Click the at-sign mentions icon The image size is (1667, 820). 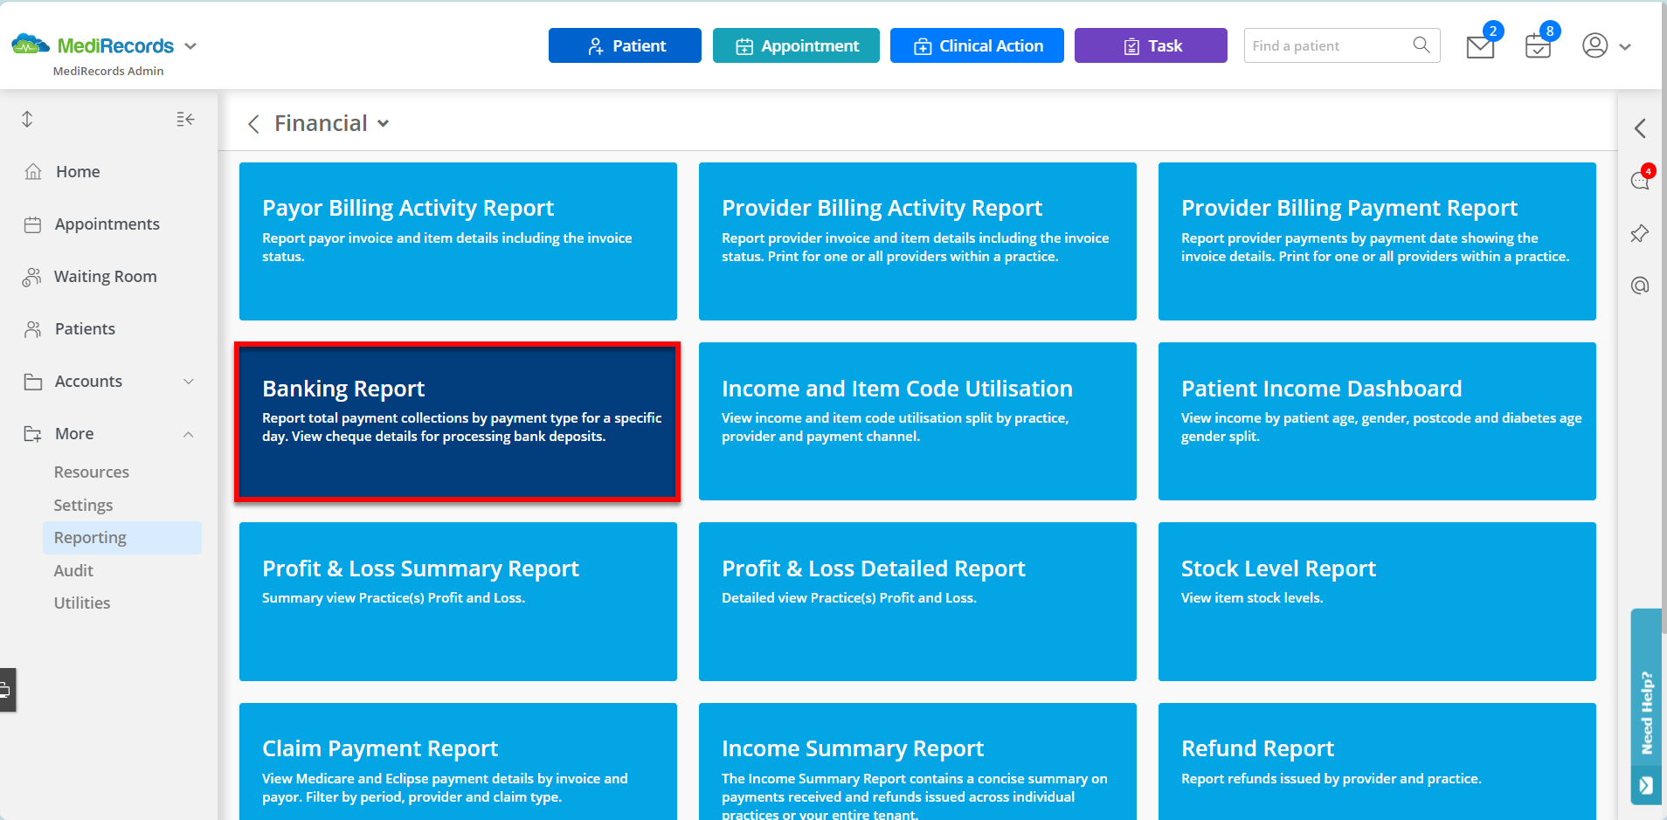(x=1640, y=286)
